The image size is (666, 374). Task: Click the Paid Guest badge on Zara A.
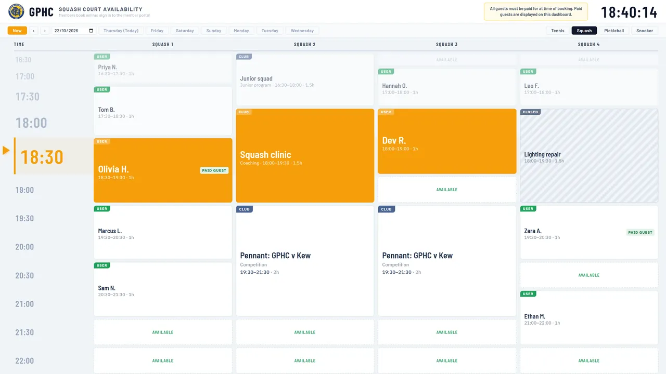point(640,232)
